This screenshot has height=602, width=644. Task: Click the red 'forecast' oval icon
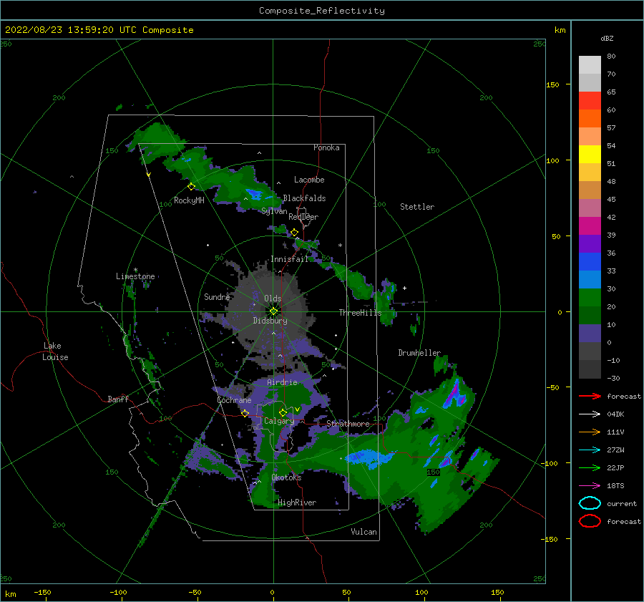pyautogui.click(x=590, y=521)
